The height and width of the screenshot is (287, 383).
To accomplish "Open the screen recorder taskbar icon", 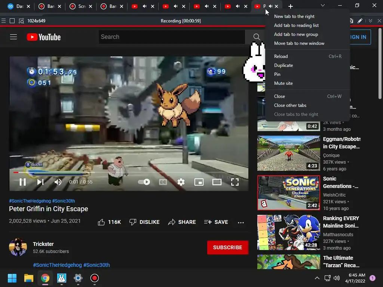I will point(95,278).
